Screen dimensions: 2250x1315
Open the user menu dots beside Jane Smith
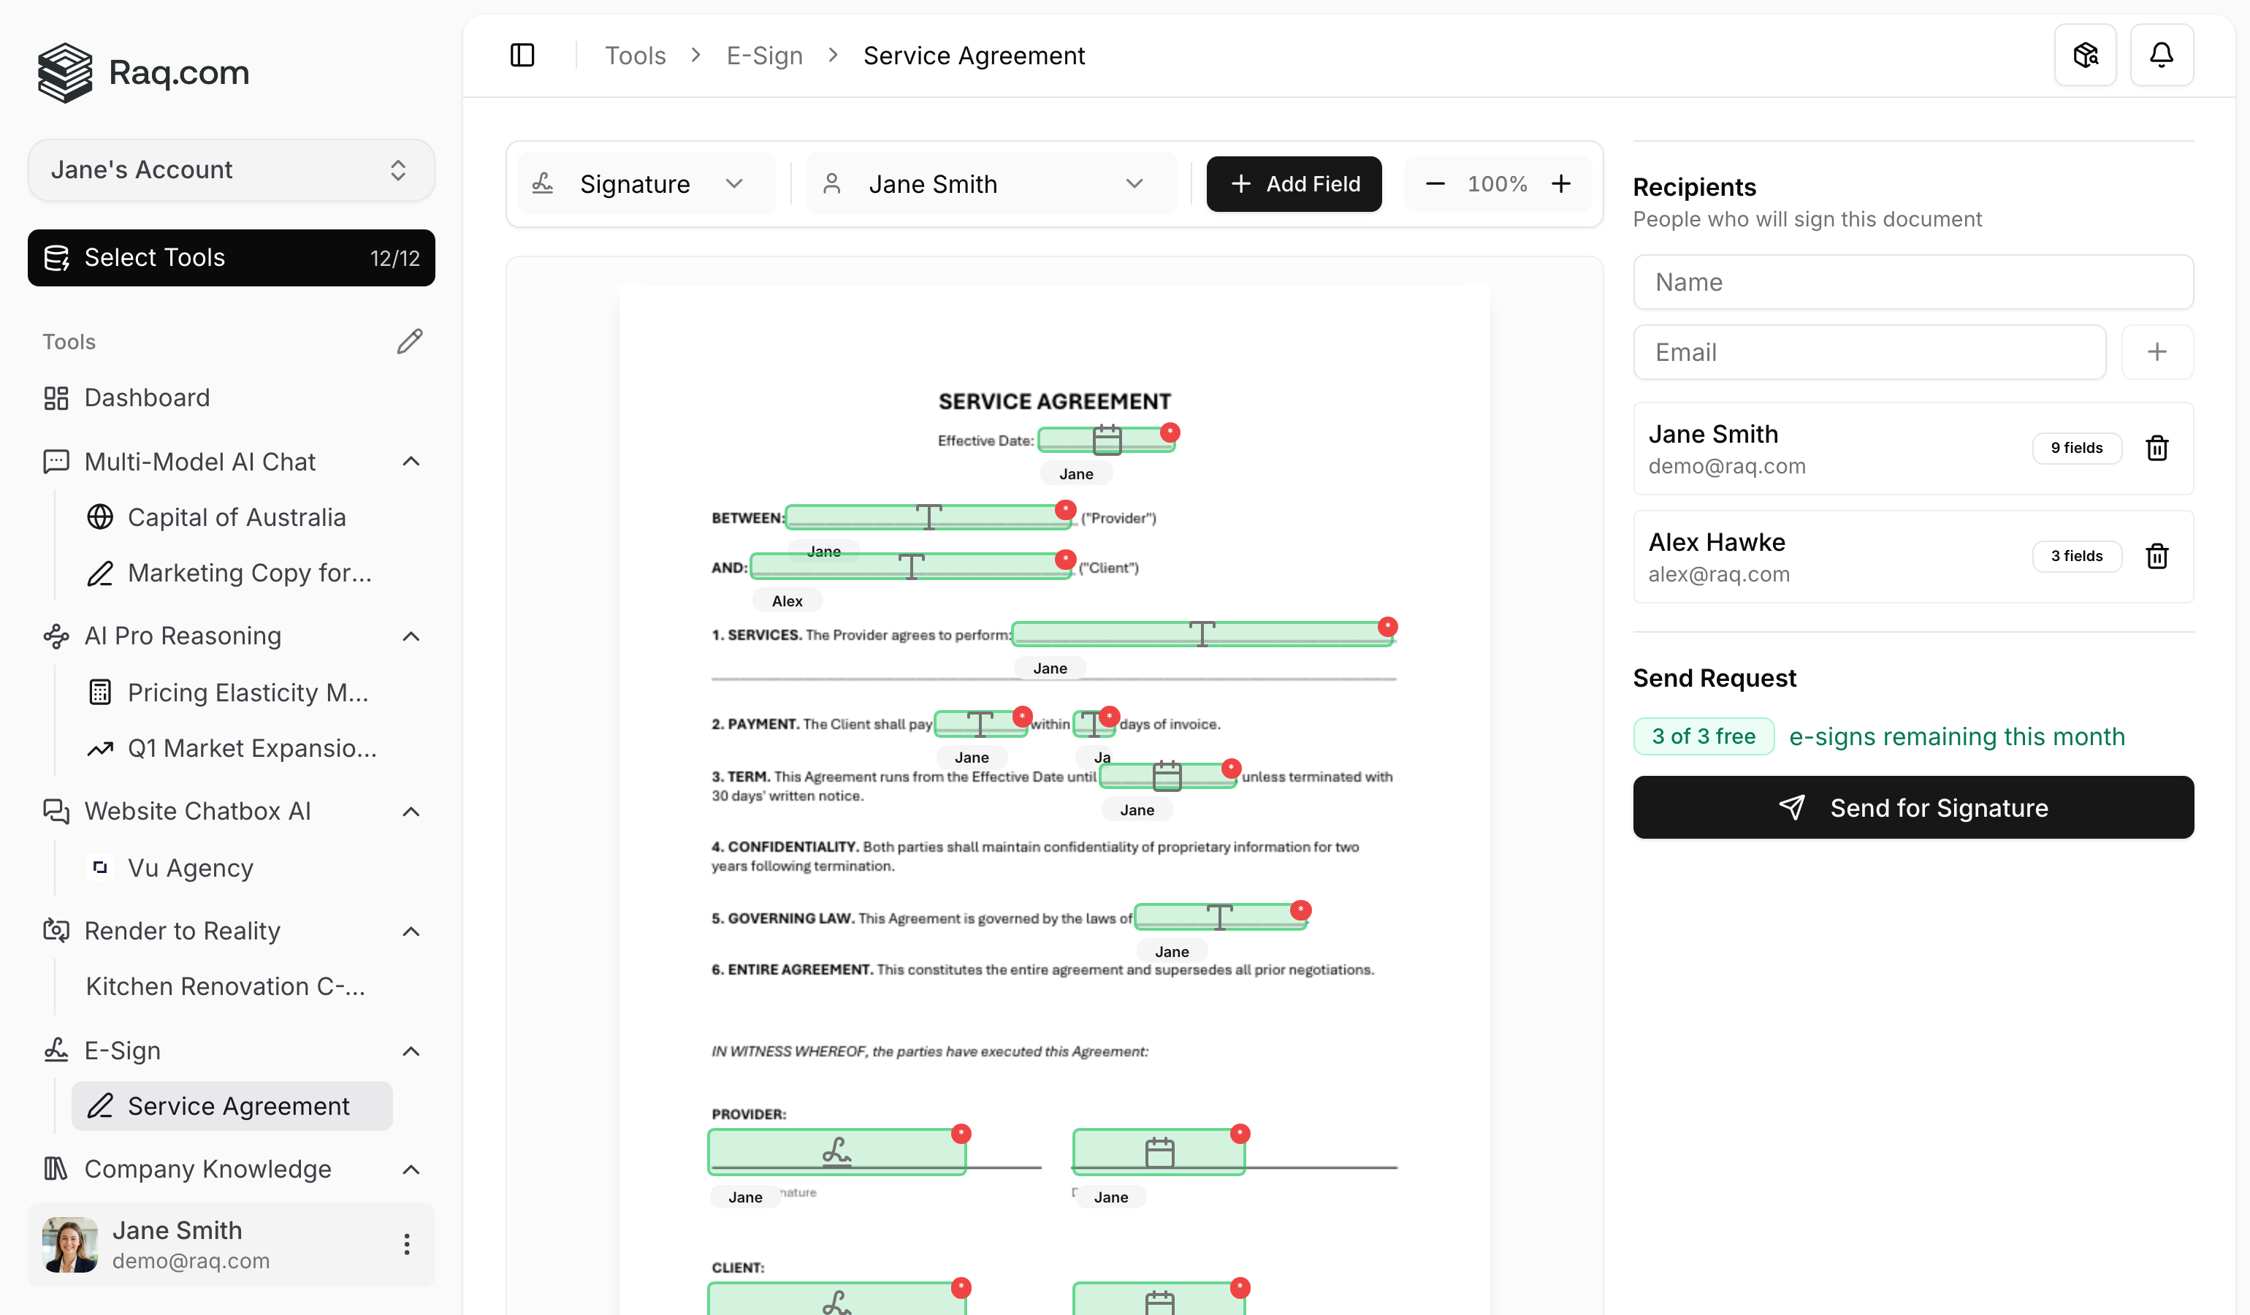tap(406, 1243)
